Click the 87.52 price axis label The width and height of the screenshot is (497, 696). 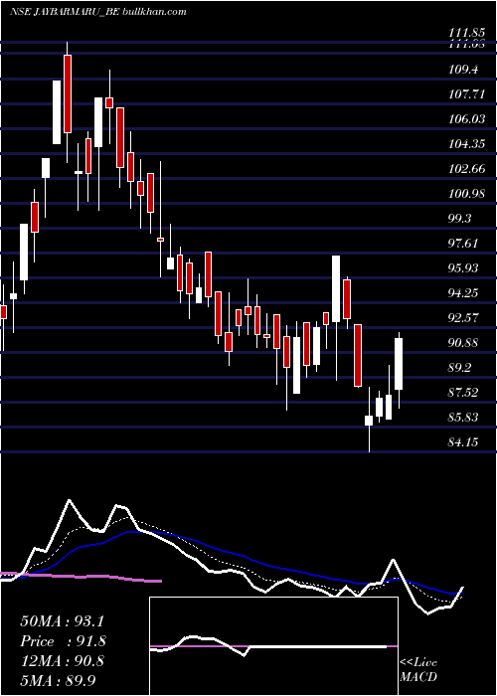[465, 393]
